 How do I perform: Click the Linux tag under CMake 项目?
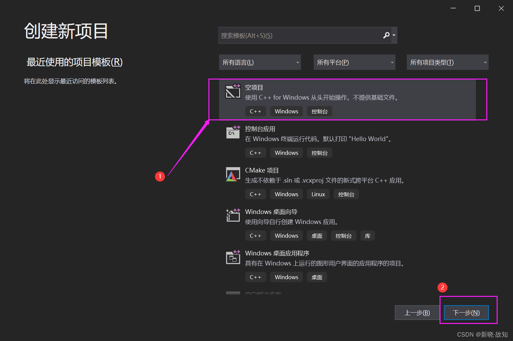point(318,194)
